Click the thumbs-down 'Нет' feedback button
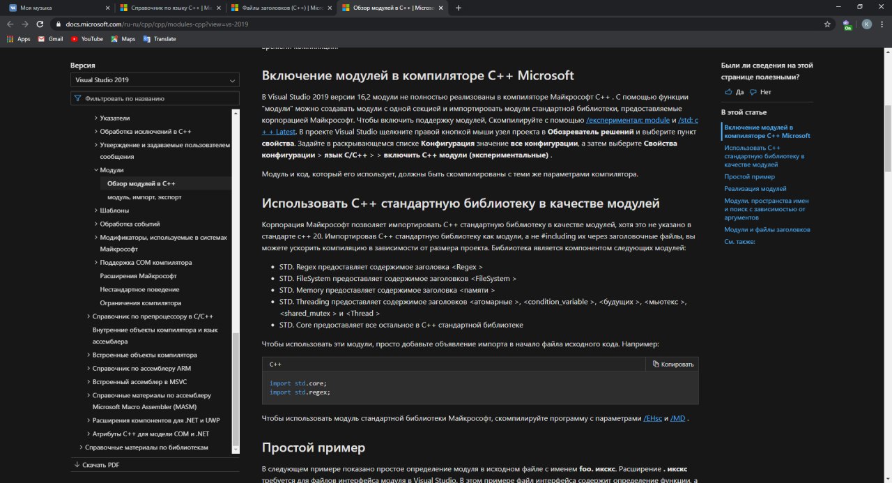 760,92
